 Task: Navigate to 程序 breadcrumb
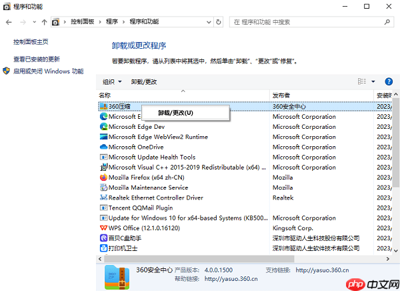click(112, 22)
